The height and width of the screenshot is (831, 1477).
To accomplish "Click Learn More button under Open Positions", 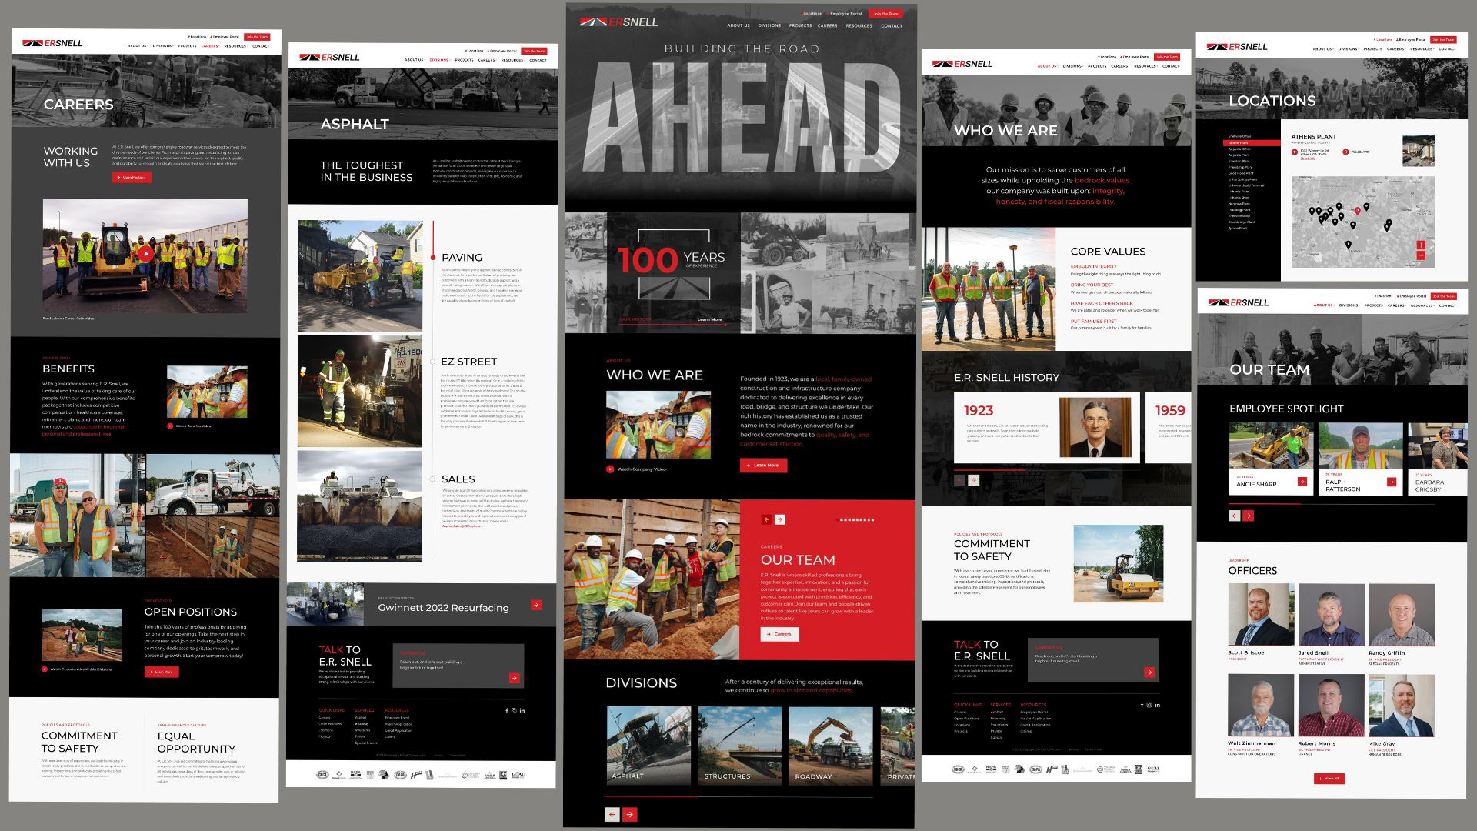I will click(x=162, y=672).
